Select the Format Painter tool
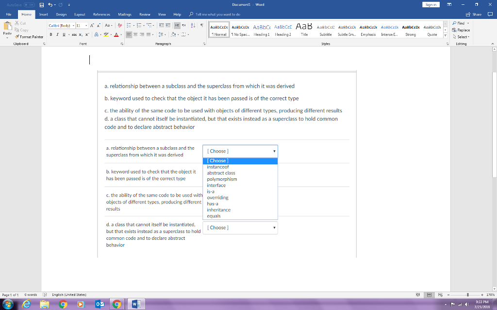Image resolution: width=497 pixels, height=310 pixels. (x=29, y=36)
